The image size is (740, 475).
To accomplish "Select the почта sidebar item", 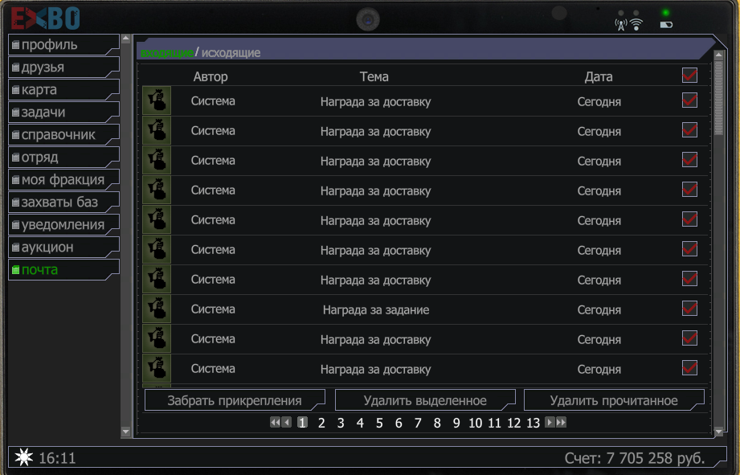I will pyautogui.click(x=63, y=270).
